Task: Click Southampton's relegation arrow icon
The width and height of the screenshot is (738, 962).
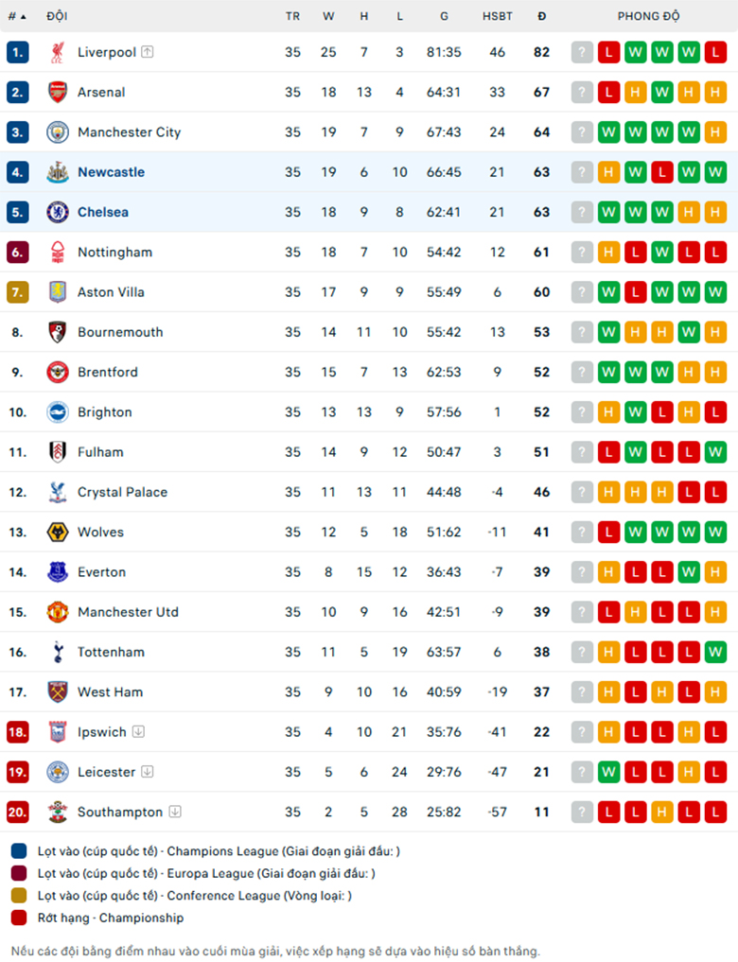Action: (175, 812)
